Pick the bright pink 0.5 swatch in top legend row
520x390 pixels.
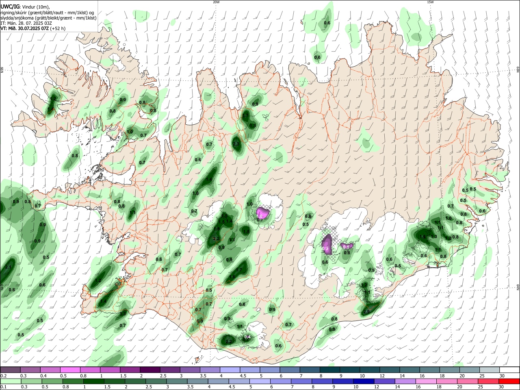click(x=70, y=370)
